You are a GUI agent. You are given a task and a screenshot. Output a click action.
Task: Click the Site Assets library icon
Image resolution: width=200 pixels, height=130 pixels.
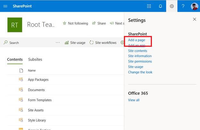point(21,110)
